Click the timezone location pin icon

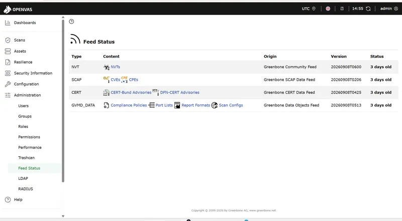click(x=314, y=9)
